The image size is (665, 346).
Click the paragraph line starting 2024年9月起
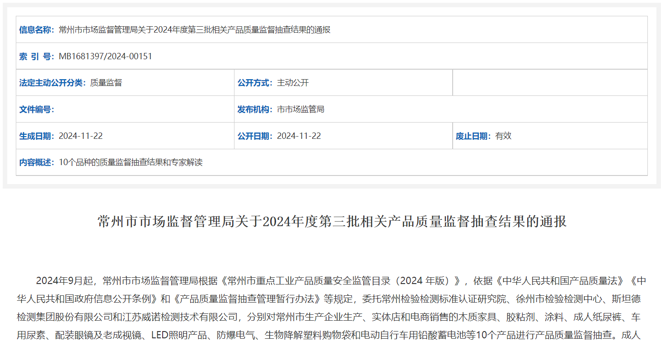point(341,281)
